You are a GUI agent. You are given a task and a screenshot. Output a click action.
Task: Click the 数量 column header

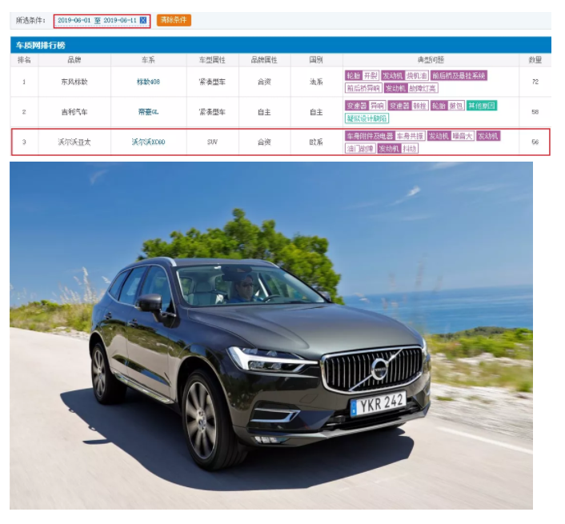[535, 60]
